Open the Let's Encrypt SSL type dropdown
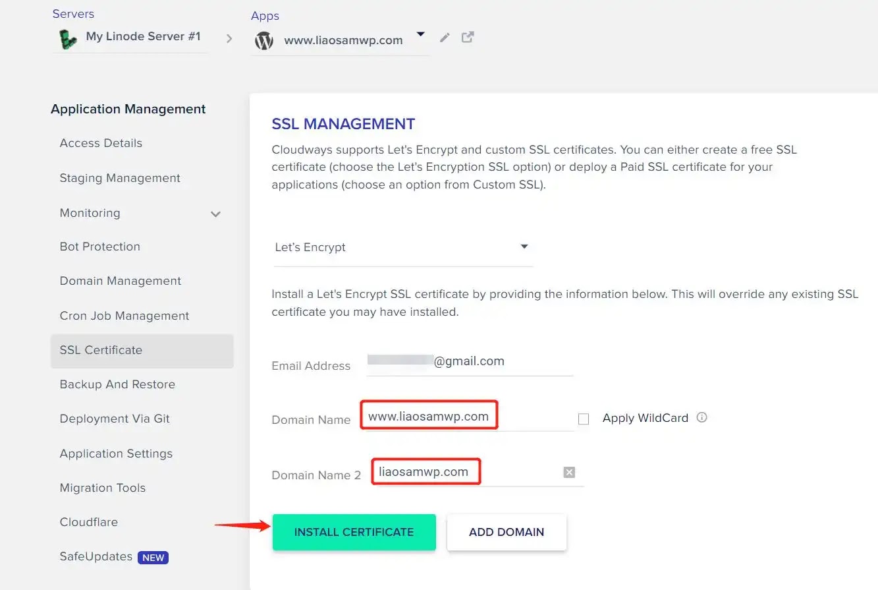878x590 pixels. (x=402, y=248)
